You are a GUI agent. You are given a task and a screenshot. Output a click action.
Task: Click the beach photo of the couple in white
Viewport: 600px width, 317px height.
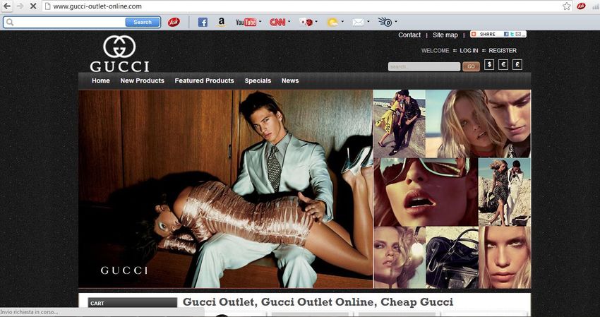[x=505, y=192]
